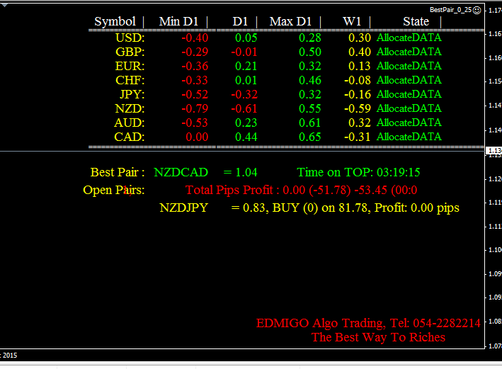
Task: Click GBP W1 value 0.40
Action: [x=360, y=52]
